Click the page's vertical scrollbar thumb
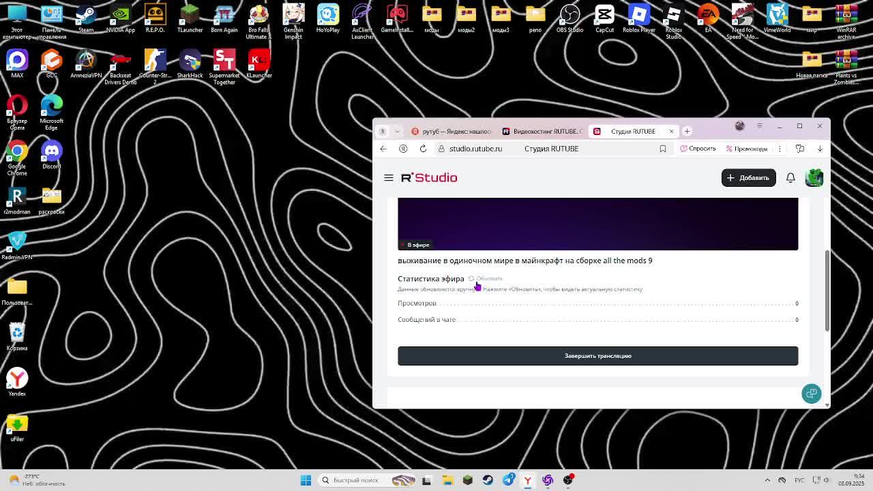The height and width of the screenshot is (491, 873). [x=827, y=290]
